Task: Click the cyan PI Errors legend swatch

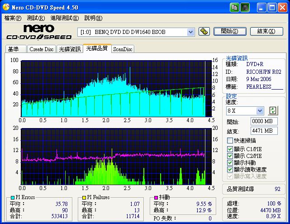Action: (x=13, y=198)
